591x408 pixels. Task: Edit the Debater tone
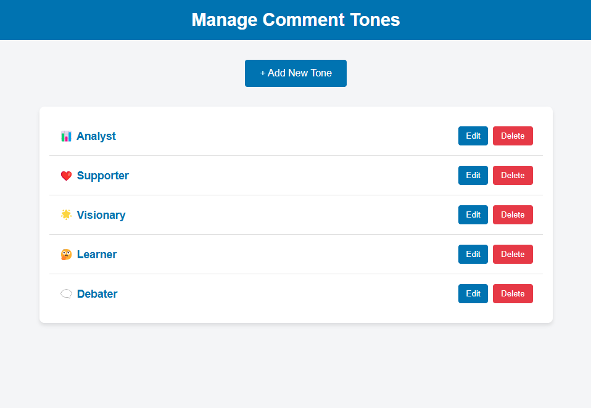(x=473, y=293)
